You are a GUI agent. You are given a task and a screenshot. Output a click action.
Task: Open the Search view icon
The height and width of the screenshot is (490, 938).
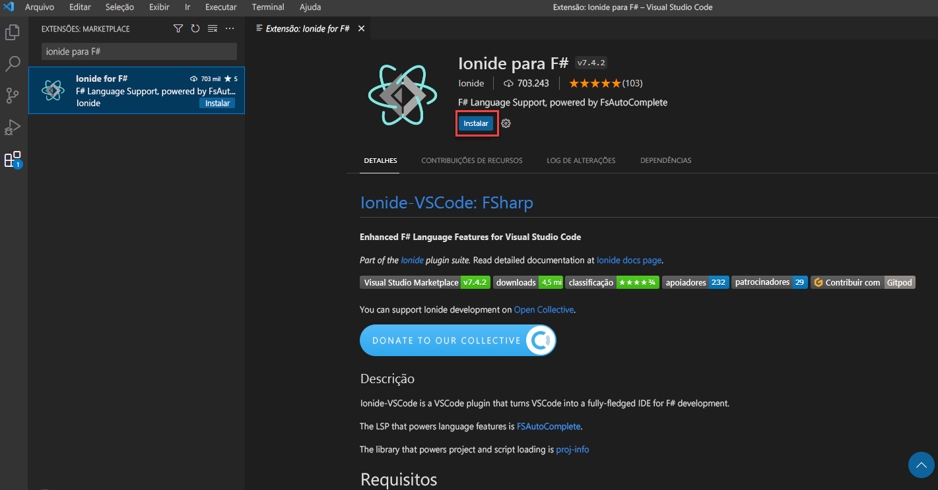12,63
